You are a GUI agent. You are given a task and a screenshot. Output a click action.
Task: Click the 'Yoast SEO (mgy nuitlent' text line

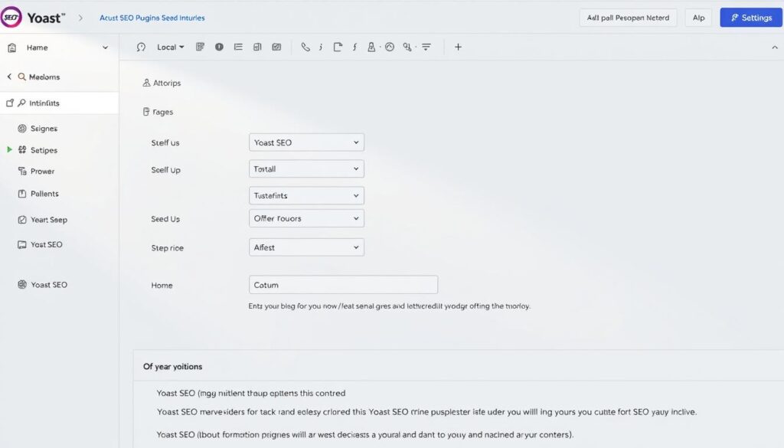pyautogui.click(x=251, y=393)
